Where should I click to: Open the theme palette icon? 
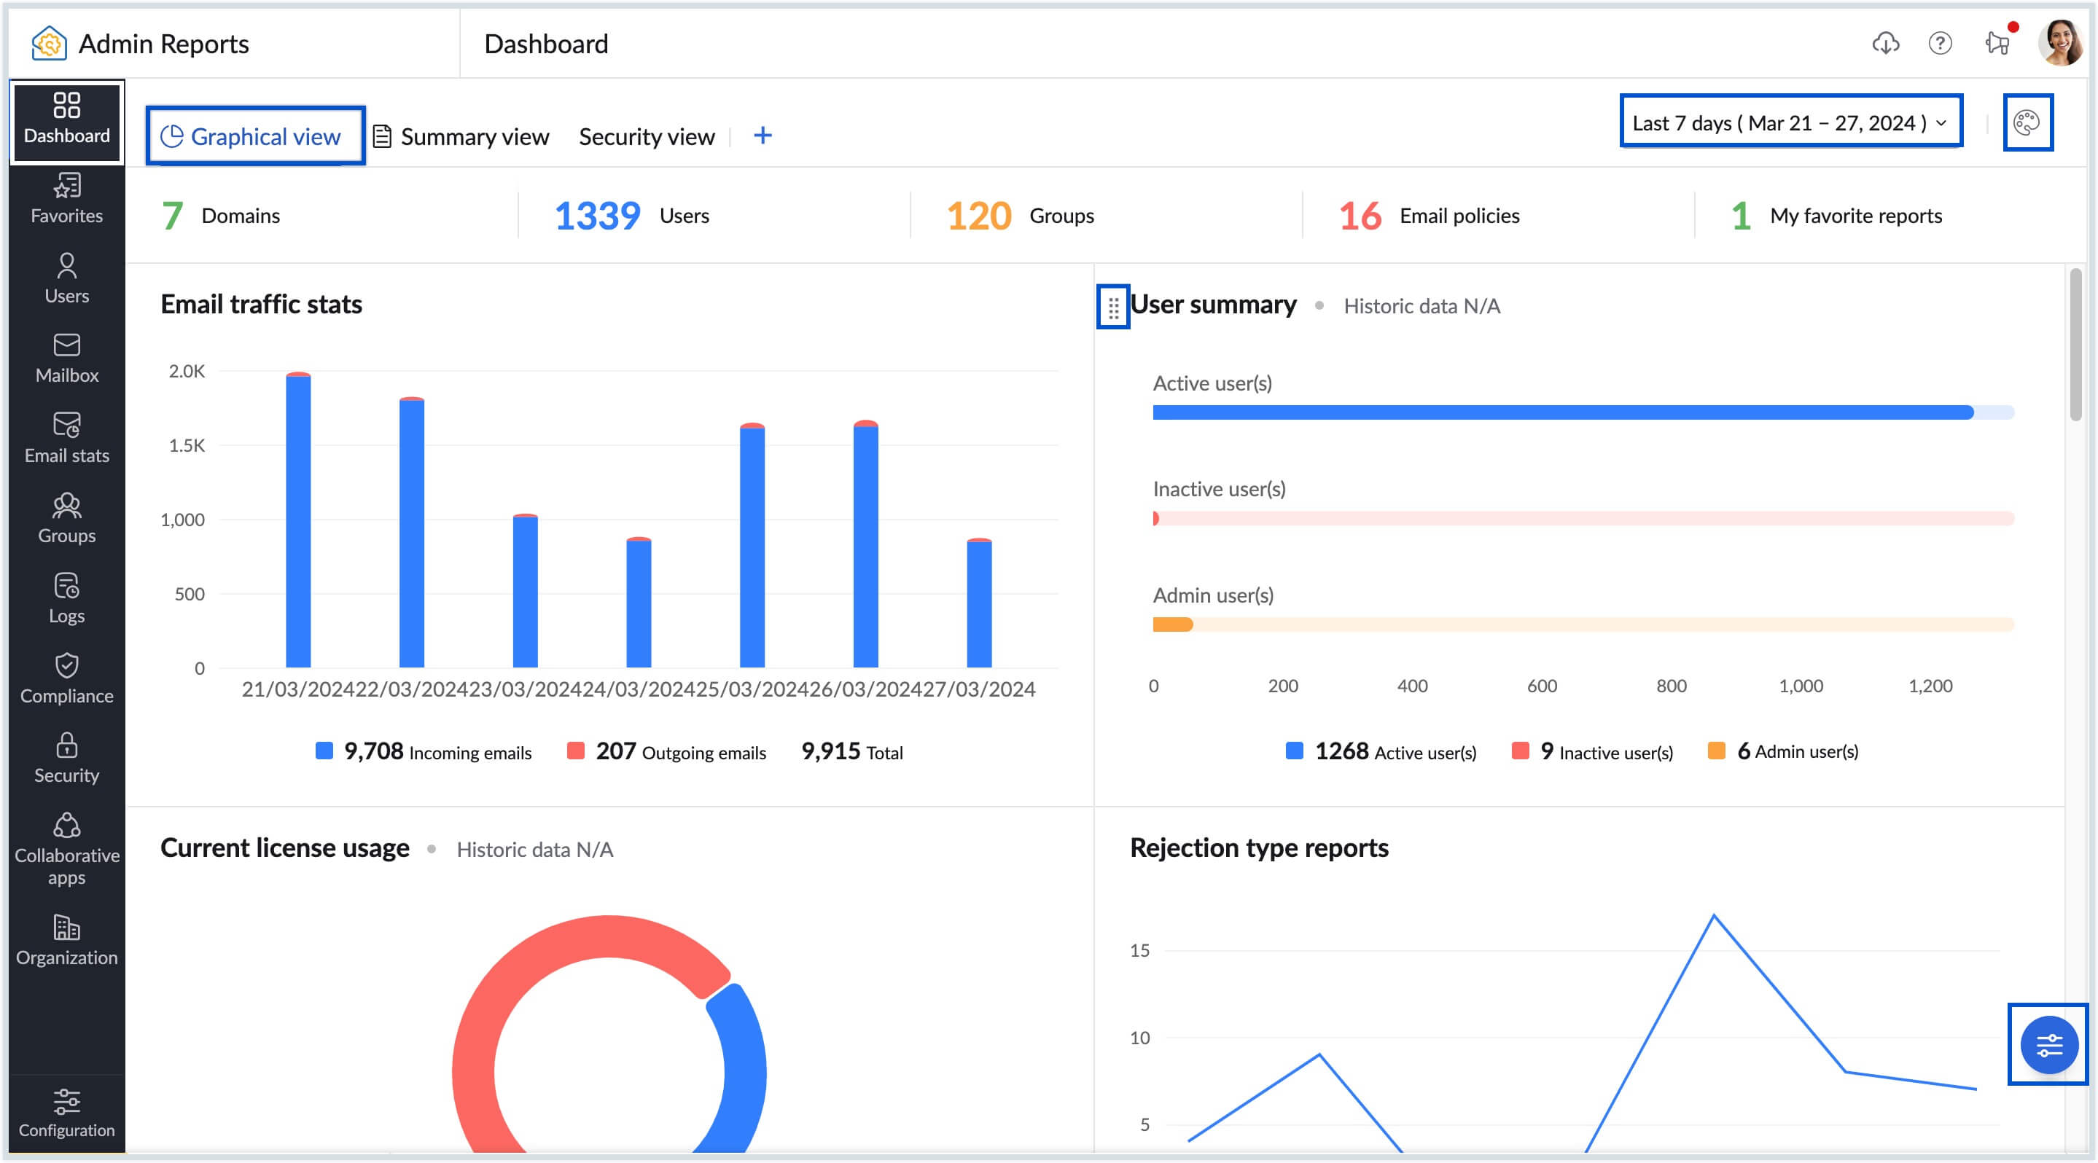[2027, 123]
